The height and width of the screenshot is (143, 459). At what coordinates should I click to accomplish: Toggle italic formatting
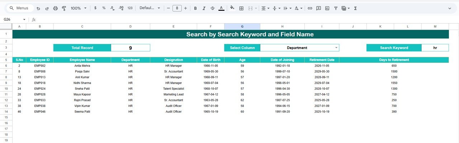pyautogui.click(x=204, y=8)
